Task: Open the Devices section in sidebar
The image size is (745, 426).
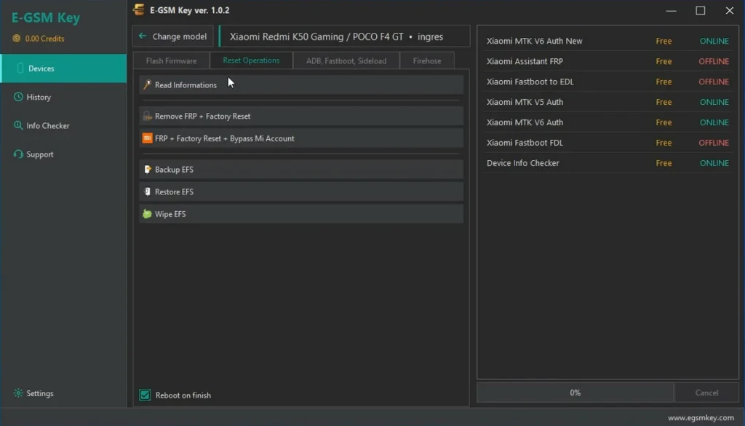Action: pos(63,68)
